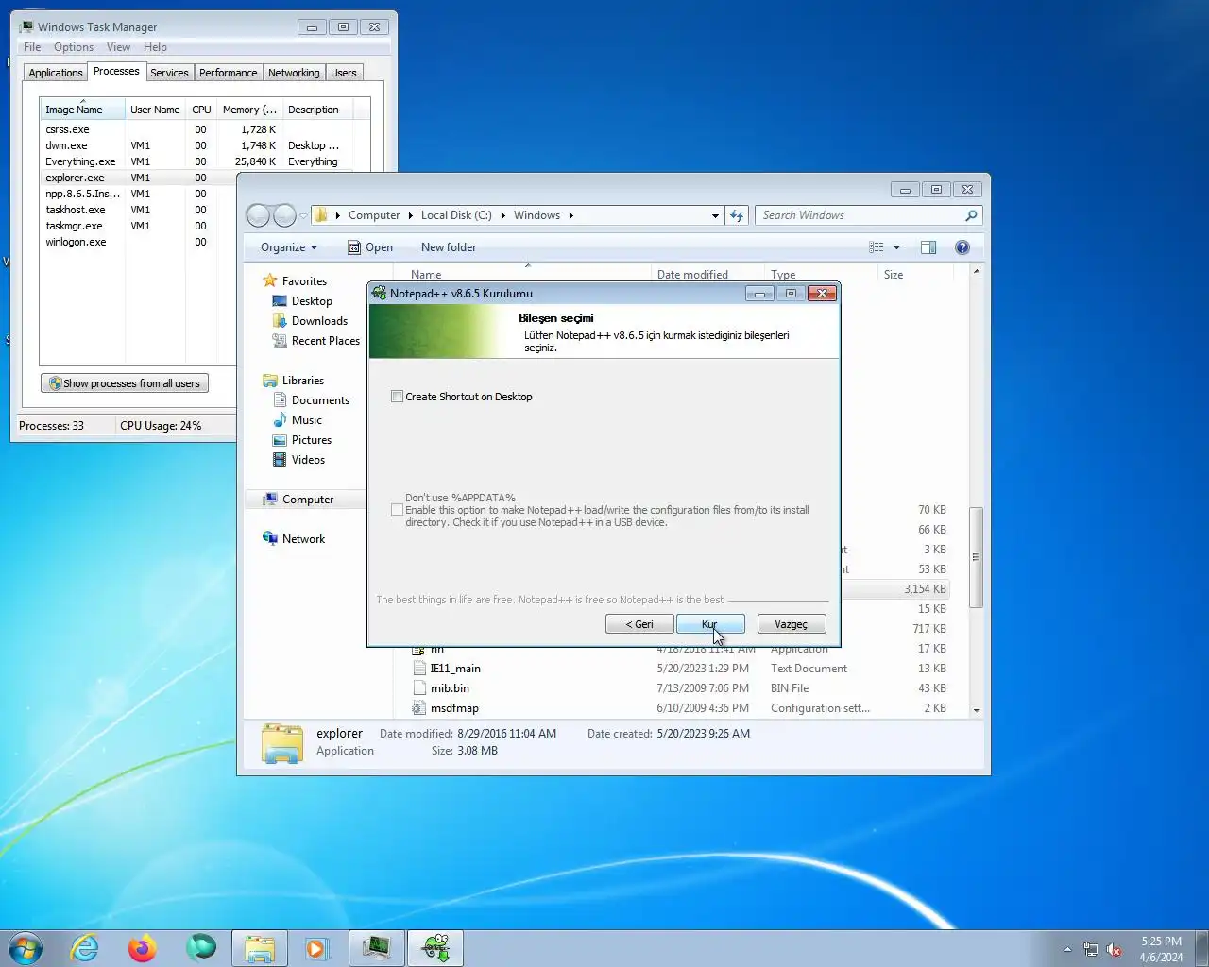Expand Computer breadcrumb arrow
Screen dimensions: 1209x967
[x=410, y=215]
